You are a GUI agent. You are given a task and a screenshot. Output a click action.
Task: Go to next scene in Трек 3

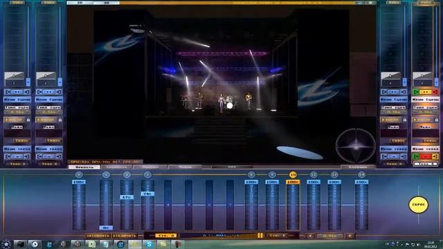click(x=403, y=92)
